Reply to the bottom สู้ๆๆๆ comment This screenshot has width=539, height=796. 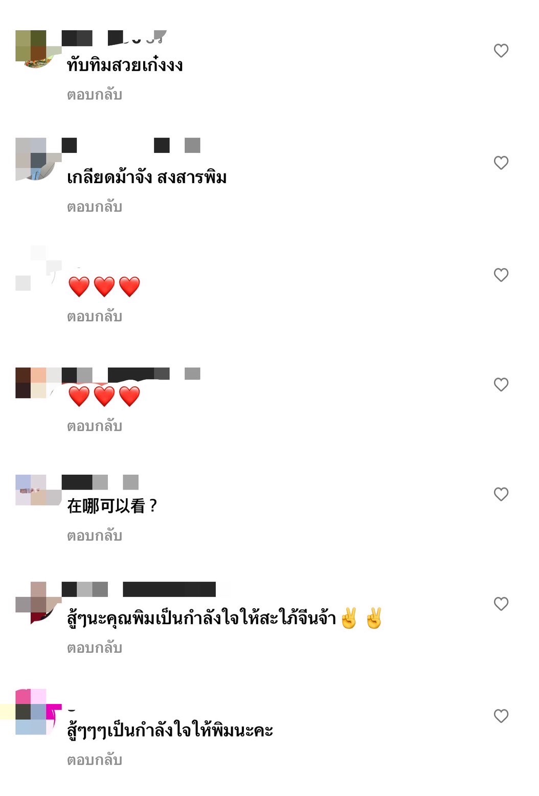click(94, 760)
